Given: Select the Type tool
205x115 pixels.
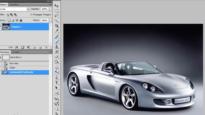Looking at the screenshot, I should coord(56,83).
